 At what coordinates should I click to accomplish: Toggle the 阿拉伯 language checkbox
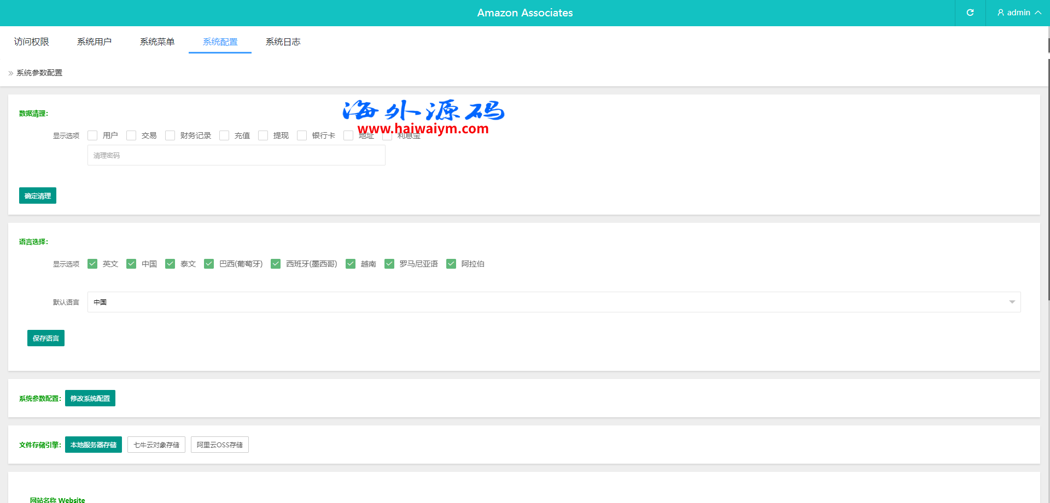click(x=451, y=264)
